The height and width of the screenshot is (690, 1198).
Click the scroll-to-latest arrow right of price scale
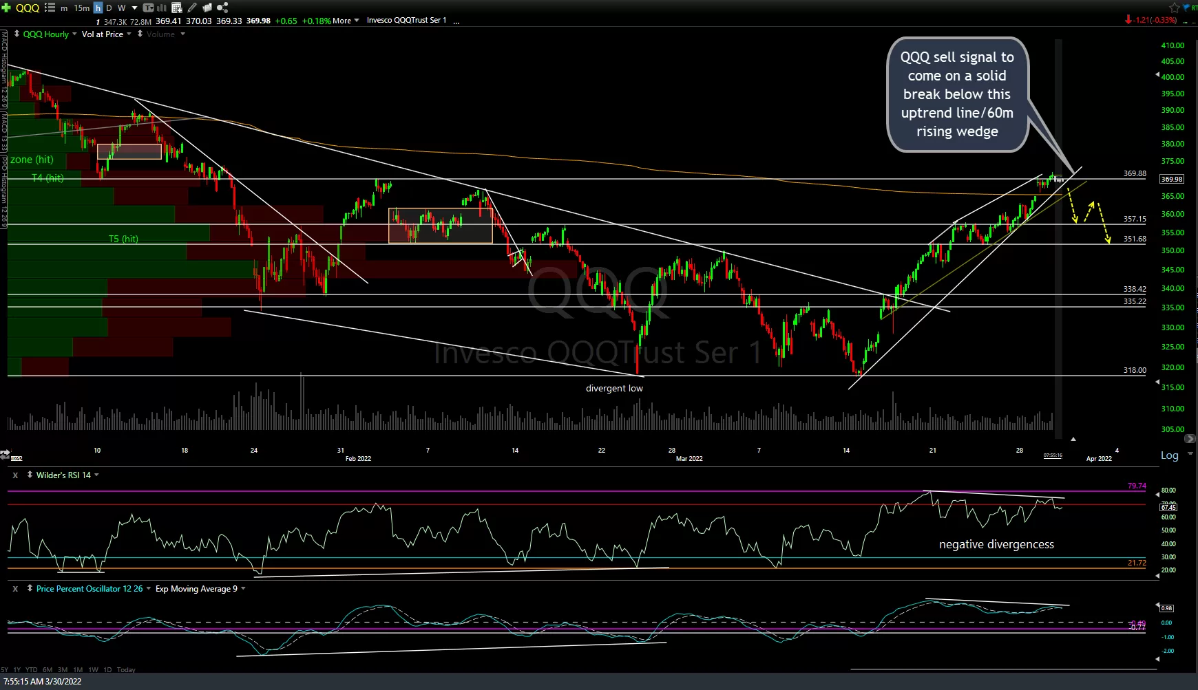pos(1190,438)
